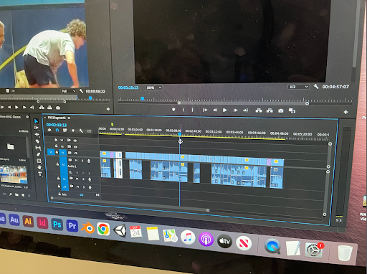The image size is (367, 274).
Task: Solo the A2 audio track
Action: pos(83,179)
